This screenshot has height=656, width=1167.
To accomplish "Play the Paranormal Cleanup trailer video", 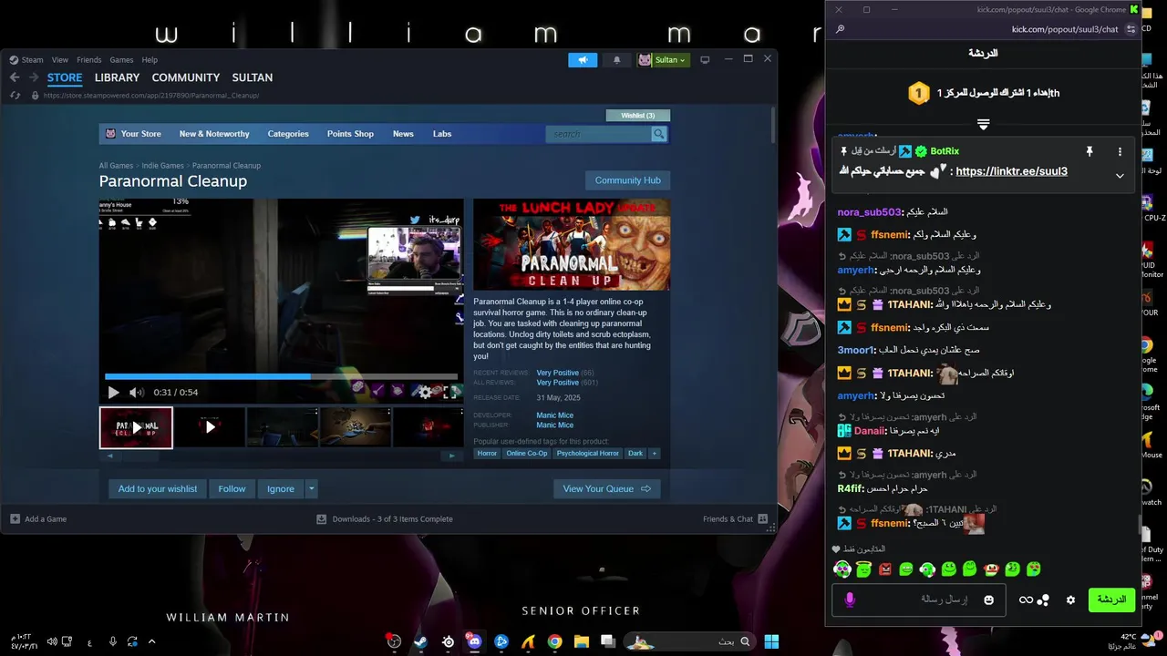I will tap(113, 393).
